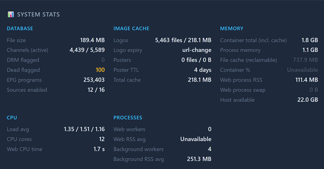Screen dimensions: 324x169
Task: Click the DATABASE section heading
Action: point(20,29)
